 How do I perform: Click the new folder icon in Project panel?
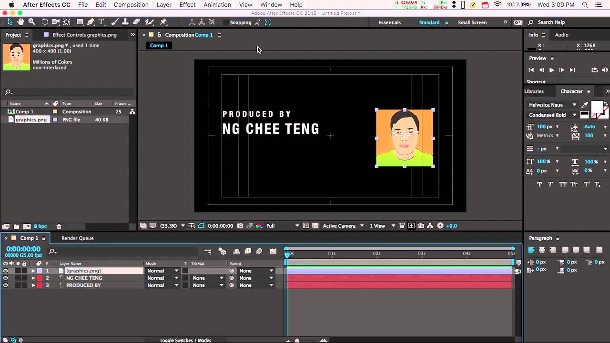tap(16, 227)
